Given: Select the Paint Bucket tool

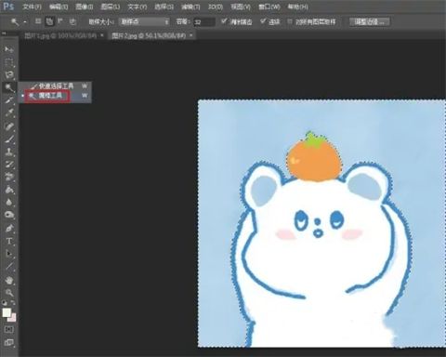Looking at the screenshot, I should coord(9,190).
